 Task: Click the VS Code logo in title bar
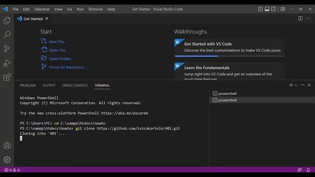(x=5, y=9)
